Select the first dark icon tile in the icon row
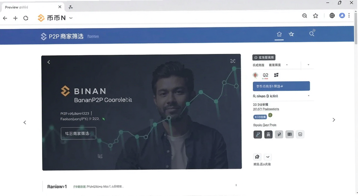 point(258,135)
